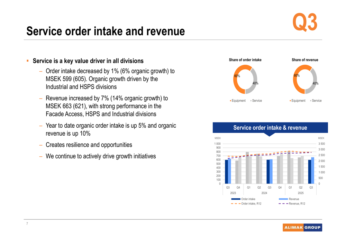Click the 2024 year label on chart axis
The width and height of the screenshot is (346, 237).
[x=264, y=193]
